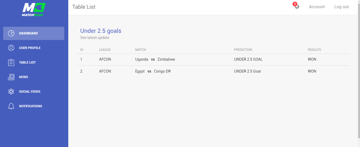Select the Social Feeds sidebar entry
360x147 pixels.
34,92
